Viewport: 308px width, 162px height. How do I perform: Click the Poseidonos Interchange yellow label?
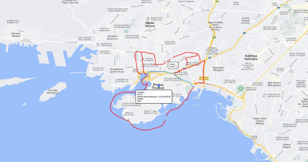coord(204,78)
